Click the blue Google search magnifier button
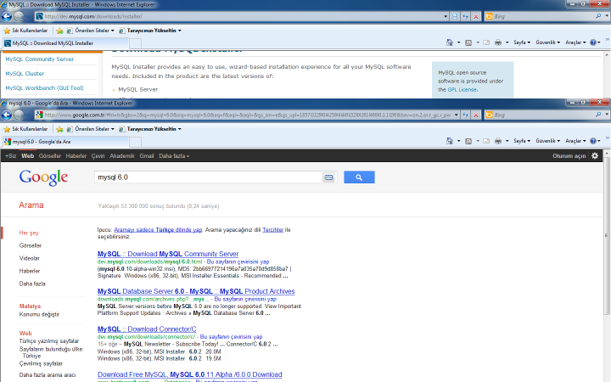 pos(359,177)
